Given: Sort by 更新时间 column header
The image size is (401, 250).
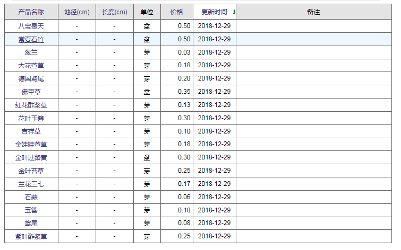Looking at the screenshot, I should 215,12.
